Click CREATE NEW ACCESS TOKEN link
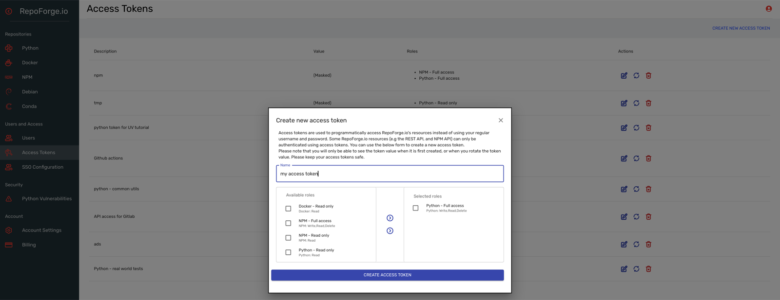This screenshot has width=780, height=300. pos(741,28)
